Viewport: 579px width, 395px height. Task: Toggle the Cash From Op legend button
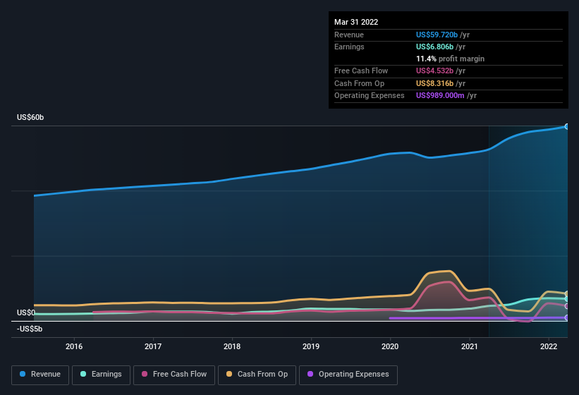257,375
